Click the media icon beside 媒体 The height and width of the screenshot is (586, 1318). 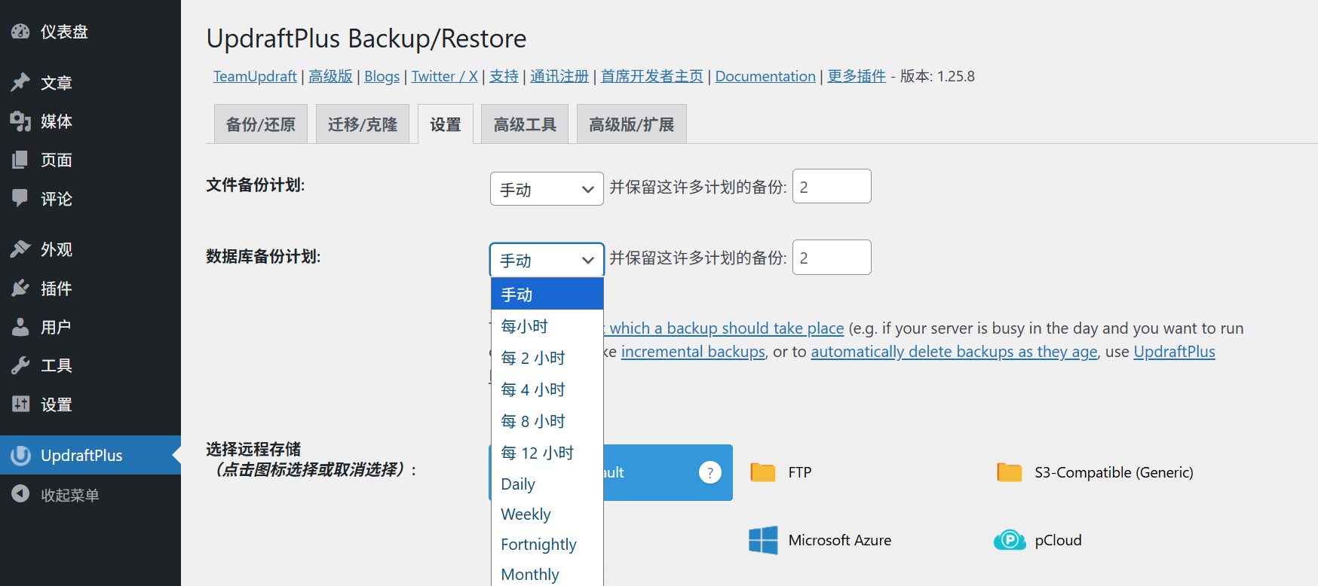[x=20, y=121]
